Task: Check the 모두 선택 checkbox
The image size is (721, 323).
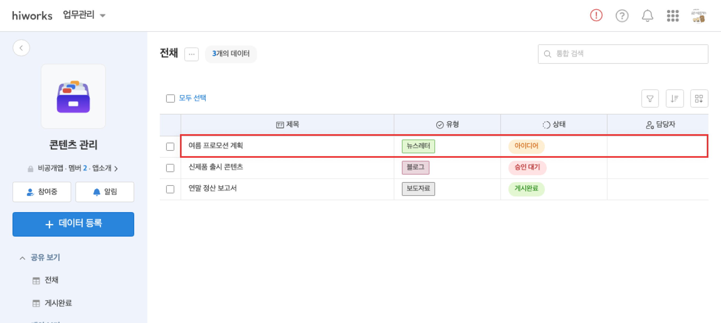Action: pyautogui.click(x=170, y=99)
